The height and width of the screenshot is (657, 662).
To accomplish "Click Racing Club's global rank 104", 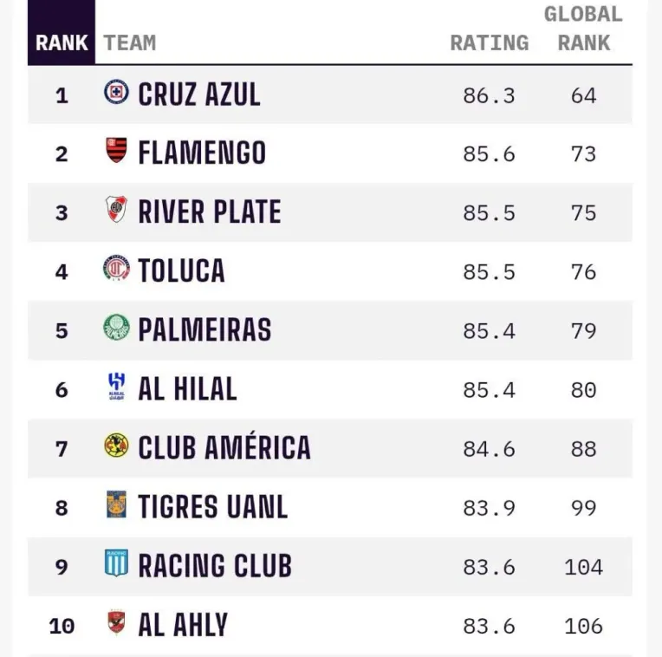I will [583, 567].
